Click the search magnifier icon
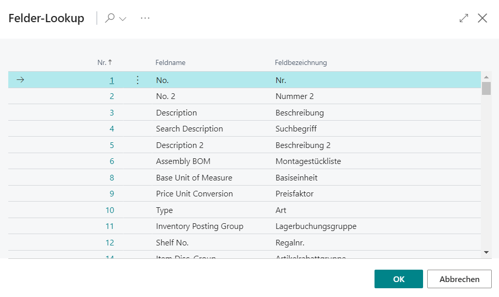 tap(110, 18)
